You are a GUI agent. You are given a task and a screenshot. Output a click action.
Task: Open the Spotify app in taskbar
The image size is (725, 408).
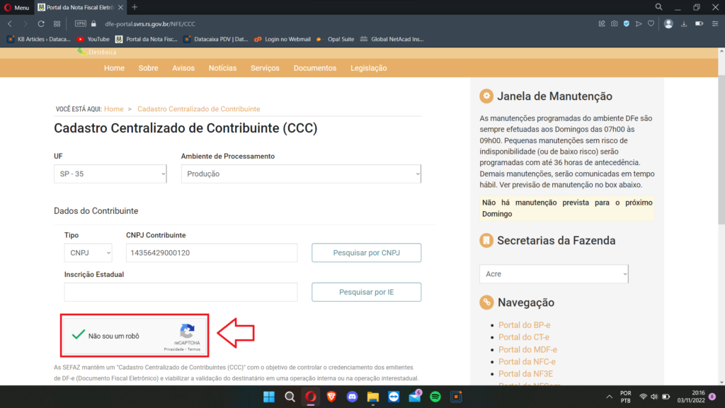[435, 397]
